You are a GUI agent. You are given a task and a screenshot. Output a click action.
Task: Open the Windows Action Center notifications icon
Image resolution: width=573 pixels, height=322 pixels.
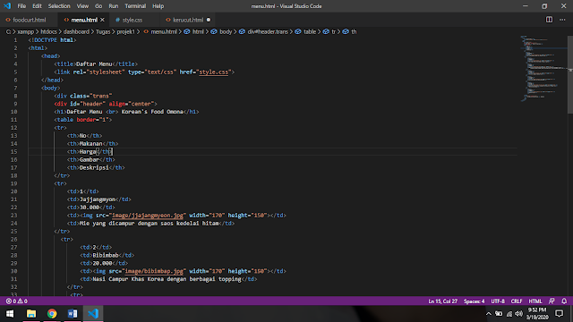click(x=559, y=314)
